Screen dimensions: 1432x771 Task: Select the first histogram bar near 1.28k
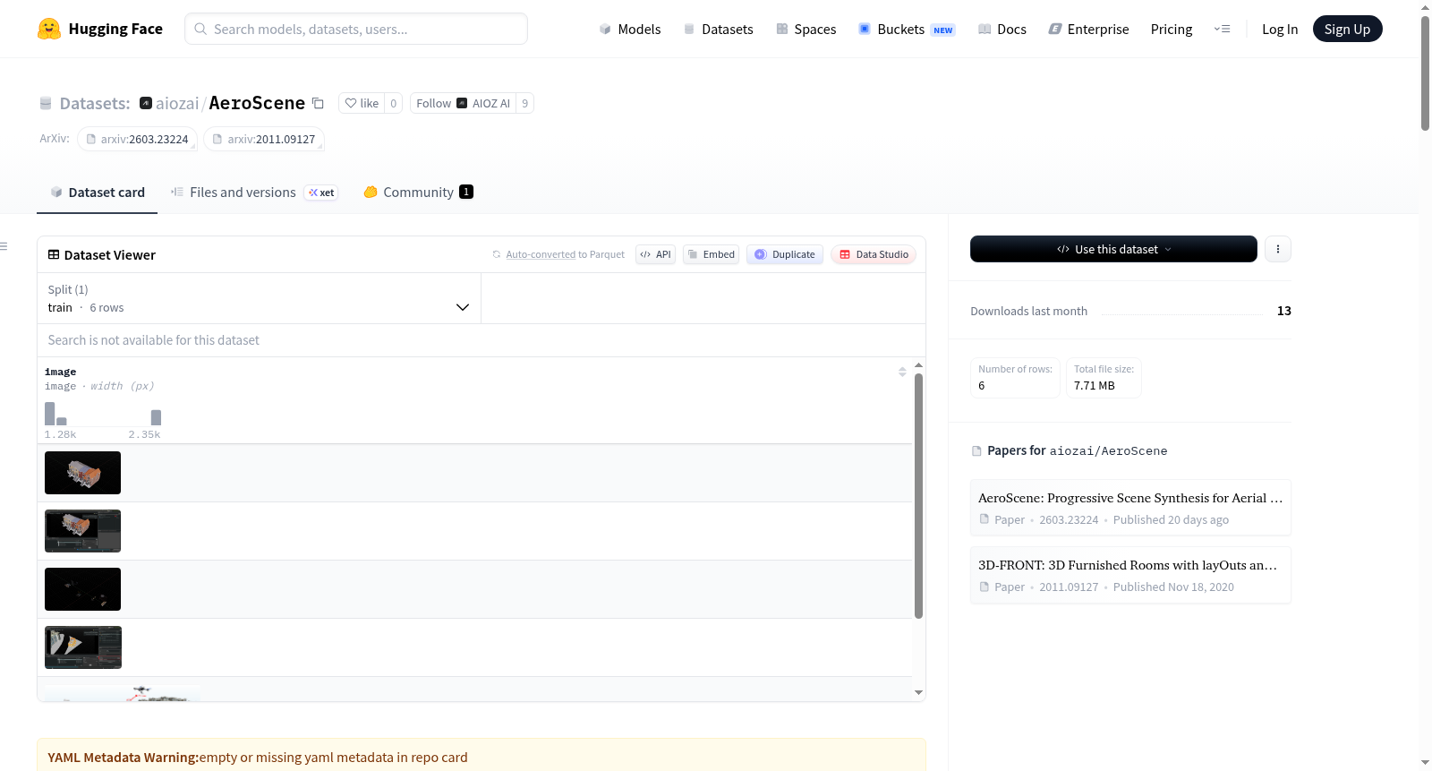tap(50, 414)
